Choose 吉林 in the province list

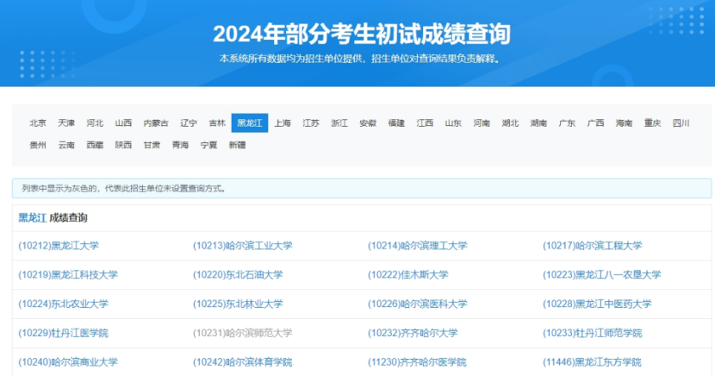(217, 122)
